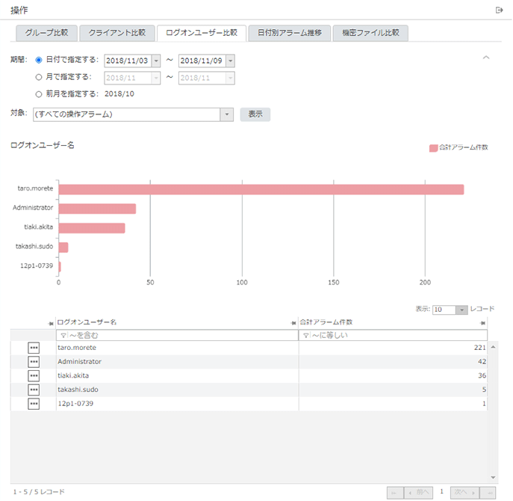Screen dimensions: 513x501
Task: Click the 表示 button
Action: [255, 114]
